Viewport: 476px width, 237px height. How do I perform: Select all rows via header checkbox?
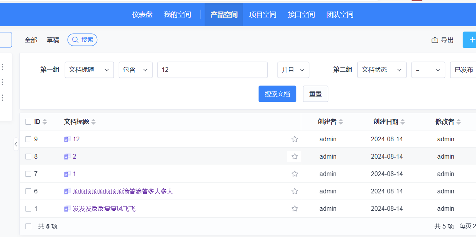[28, 122]
